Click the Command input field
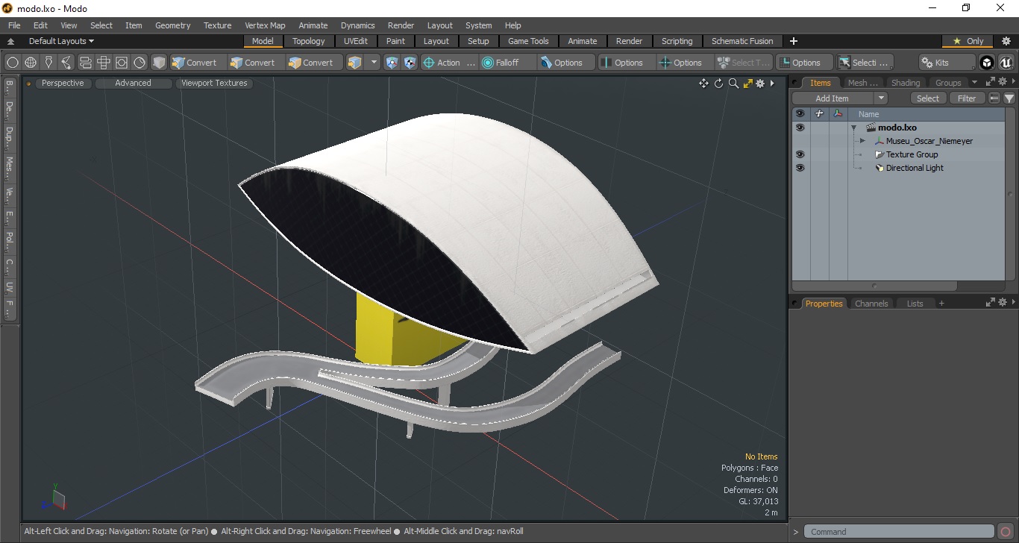 [x=900, y=532]
